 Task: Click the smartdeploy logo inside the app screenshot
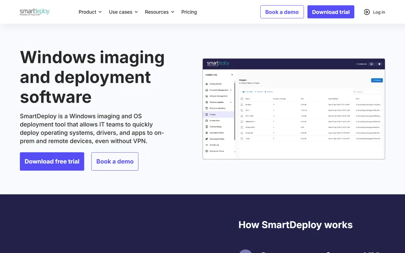[x=218, y=64]
